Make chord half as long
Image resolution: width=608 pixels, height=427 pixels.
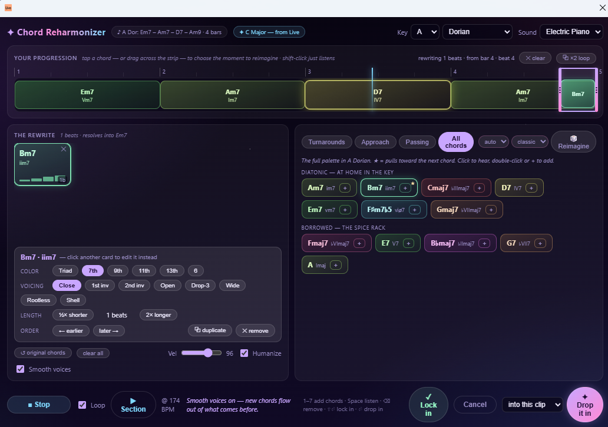(73, 315)
